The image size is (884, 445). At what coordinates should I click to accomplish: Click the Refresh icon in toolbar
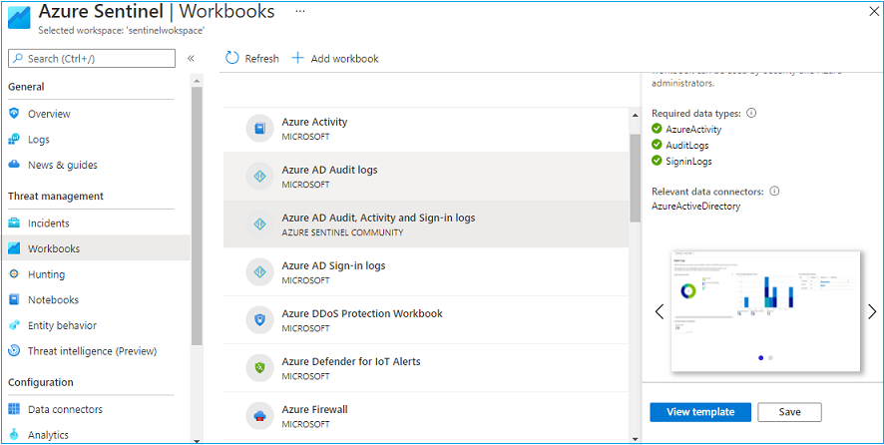coord(231,58)
